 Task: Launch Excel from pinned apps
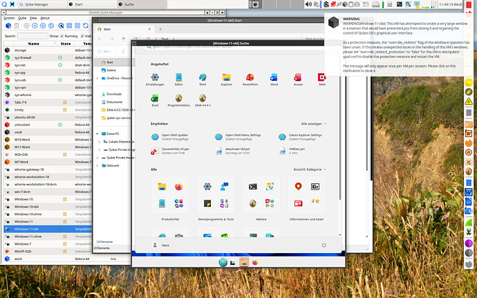pyautogui.click(x=155, y=100)
